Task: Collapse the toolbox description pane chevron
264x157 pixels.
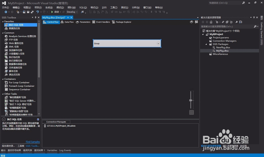Action: 4,119
